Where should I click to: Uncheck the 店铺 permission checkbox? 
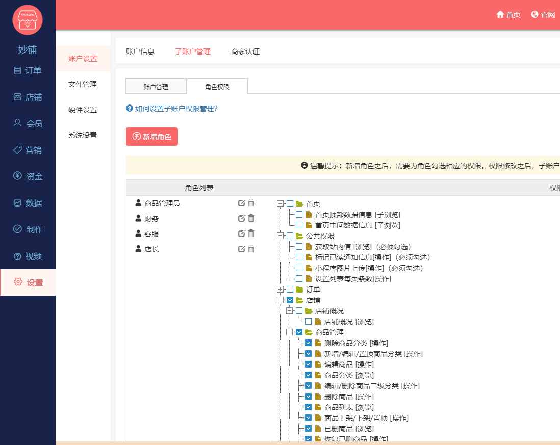pos(290,300)
